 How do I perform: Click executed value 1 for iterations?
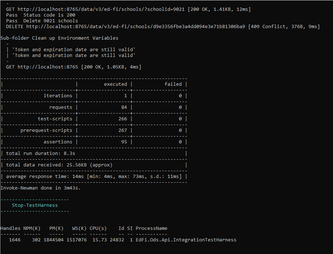pyautogui.click(x=126, y=95)
